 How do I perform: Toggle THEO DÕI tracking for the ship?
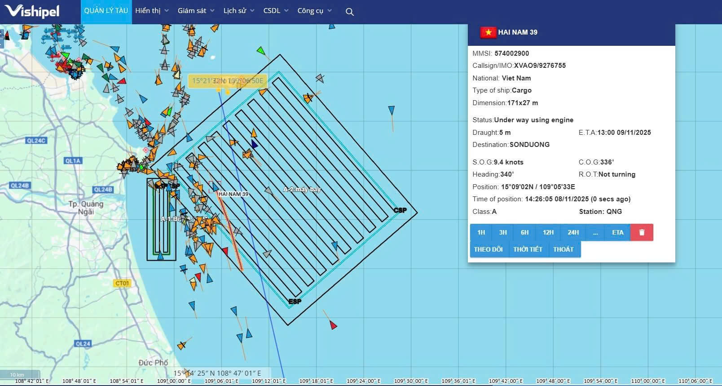[x=488, y=249]
